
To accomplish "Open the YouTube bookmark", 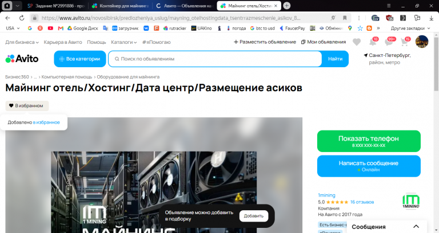I will tap(50, 28).
